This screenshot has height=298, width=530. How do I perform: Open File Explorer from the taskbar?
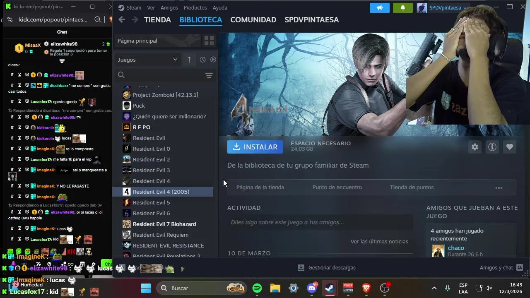pyautogui.click(x=275, y=288)
